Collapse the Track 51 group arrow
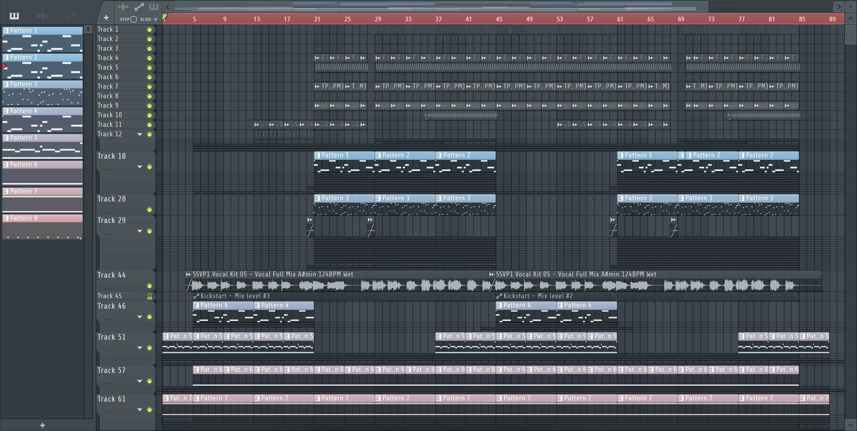 140,348
